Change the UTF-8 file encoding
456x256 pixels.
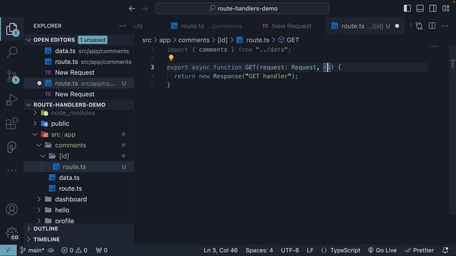(x=290, y=250)
